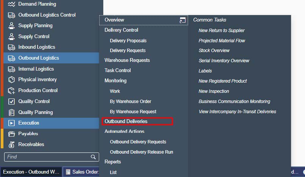The height and width of the screenshot is (177, 305).
Task: Start New Return to Supplier task
Action: (x=221, y=31)
